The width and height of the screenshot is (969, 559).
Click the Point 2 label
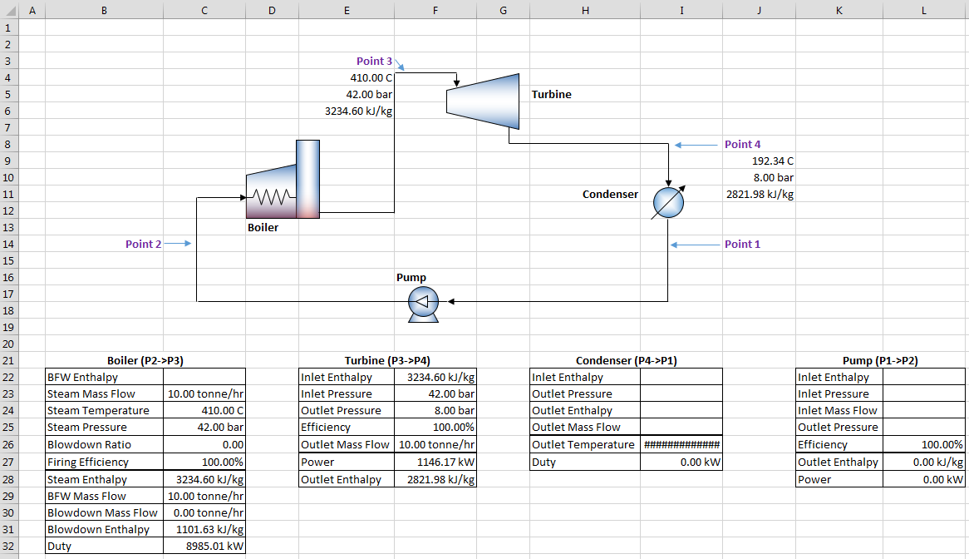(x=144, y=245)
